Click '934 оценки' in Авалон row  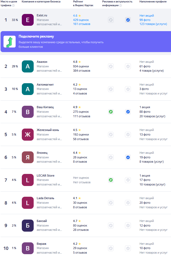coord(81,66)
